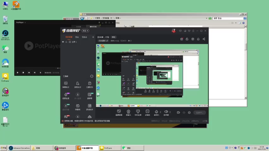Select the 全屏 1 source row
269x151 pixels.
pos(78,42)
